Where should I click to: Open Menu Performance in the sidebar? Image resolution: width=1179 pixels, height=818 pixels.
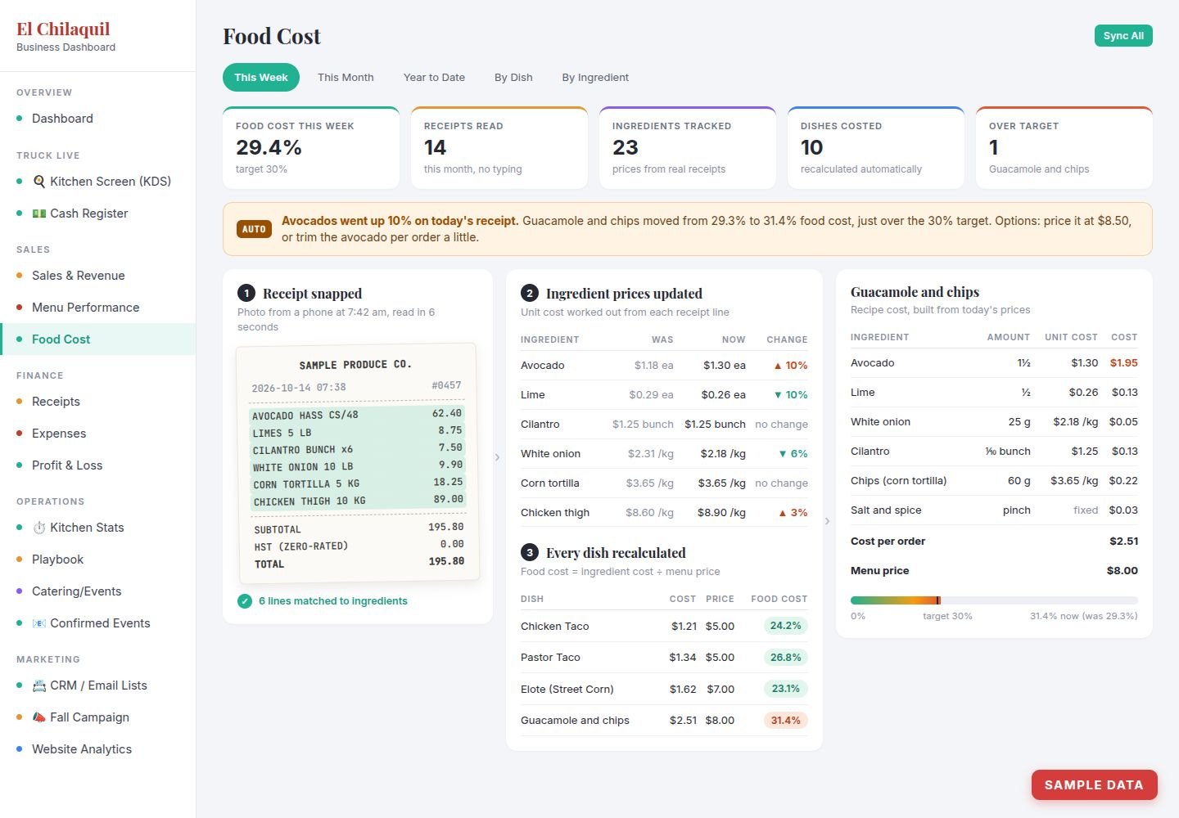pyautogui.click(x=98, y=308)
